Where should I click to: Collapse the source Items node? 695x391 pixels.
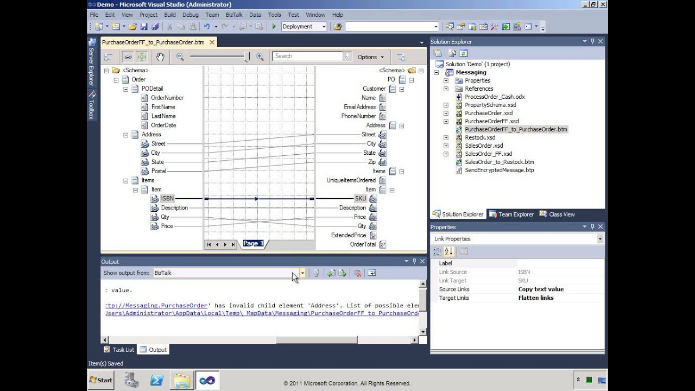tap(126, 180)
